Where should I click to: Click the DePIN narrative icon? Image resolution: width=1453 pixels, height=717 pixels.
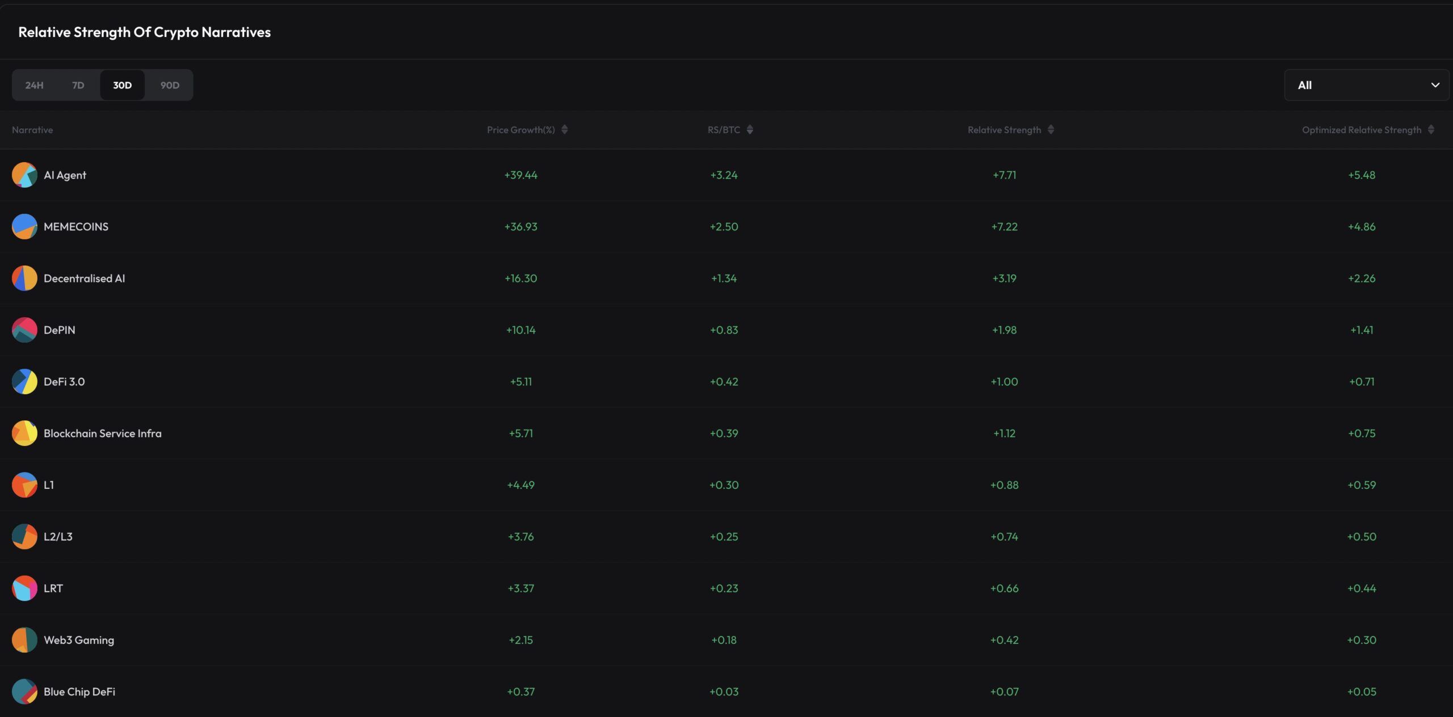click(24, 330)
